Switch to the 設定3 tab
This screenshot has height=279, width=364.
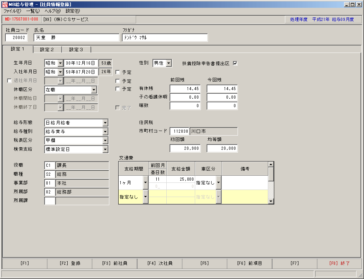coord(76,49)
